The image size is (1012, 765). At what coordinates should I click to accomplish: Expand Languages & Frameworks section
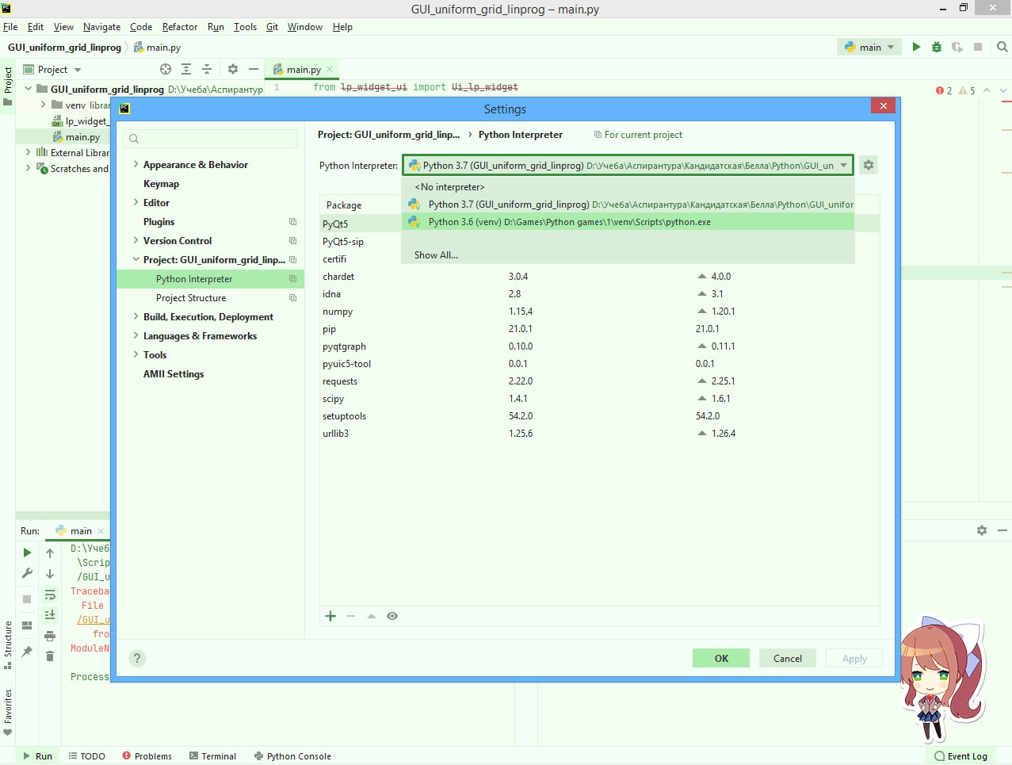click(136, 335)
